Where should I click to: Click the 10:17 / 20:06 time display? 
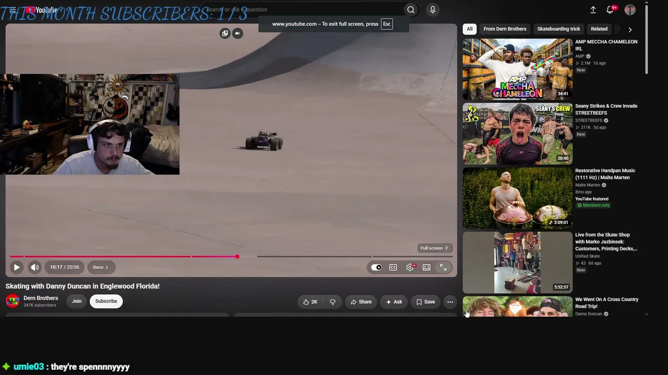point(65,267)
